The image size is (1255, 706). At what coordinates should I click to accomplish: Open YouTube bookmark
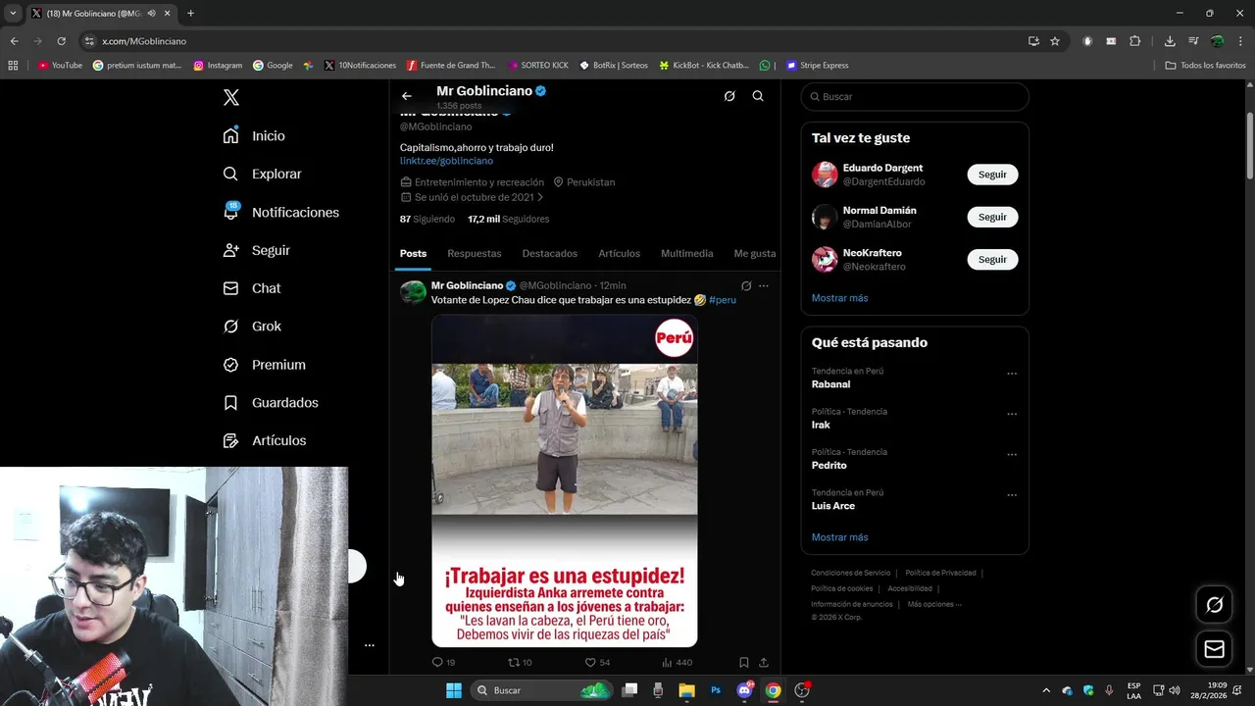click(x=60, y=66)
